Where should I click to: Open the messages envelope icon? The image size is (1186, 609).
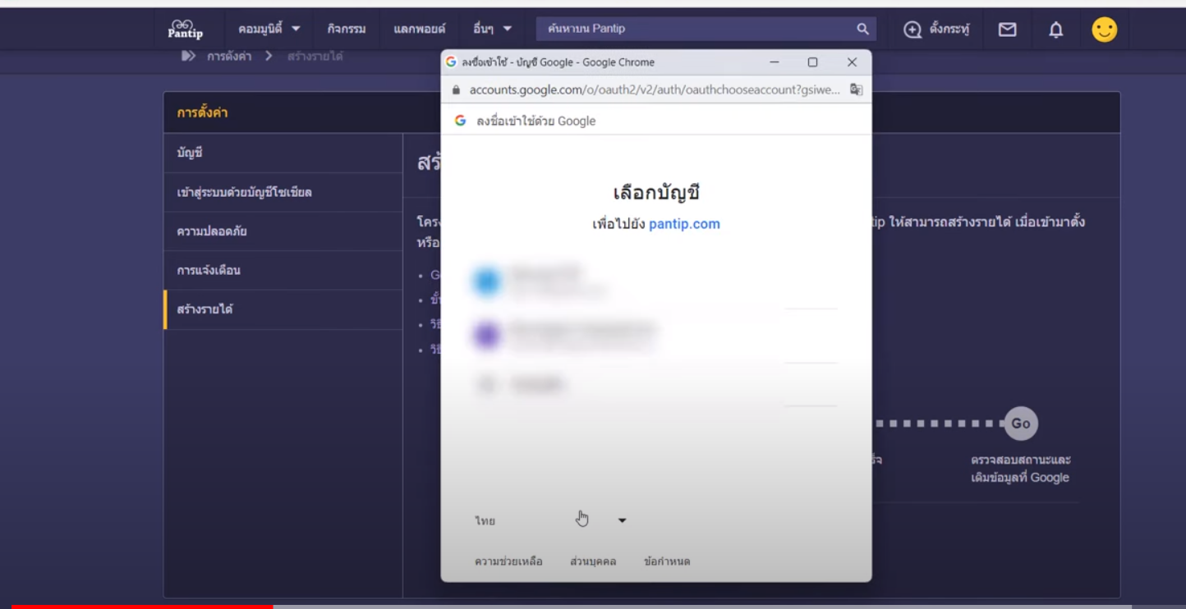[1008, 30]
